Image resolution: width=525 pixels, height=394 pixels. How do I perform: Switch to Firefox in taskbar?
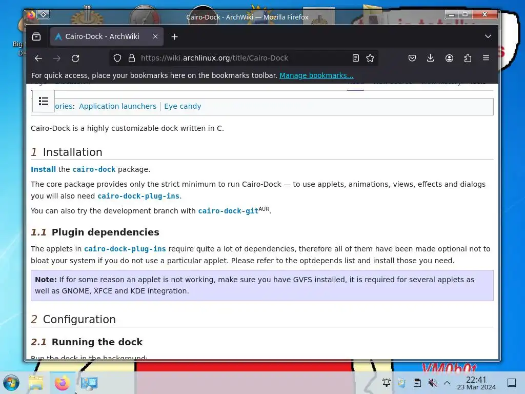[x=62, y=383]
